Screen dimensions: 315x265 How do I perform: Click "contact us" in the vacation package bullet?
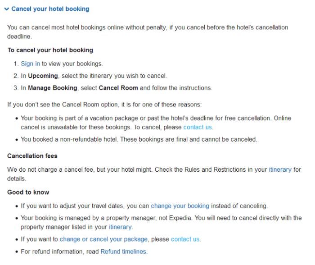coord(197,127)
